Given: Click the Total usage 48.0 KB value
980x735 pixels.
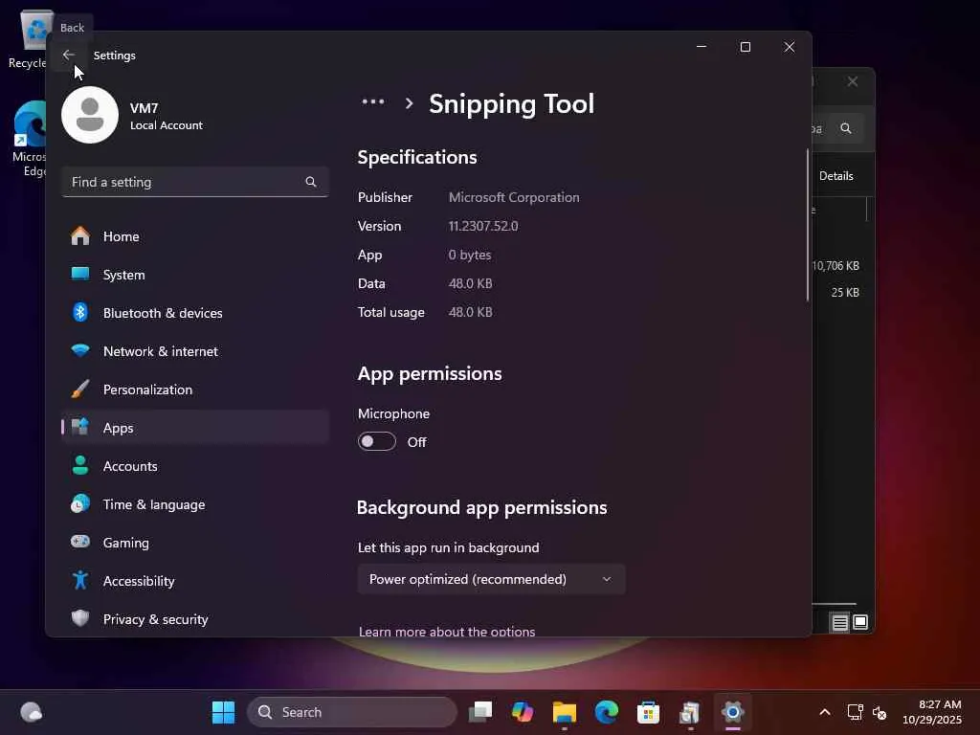Looking at the screenshot, I should 470,313.
